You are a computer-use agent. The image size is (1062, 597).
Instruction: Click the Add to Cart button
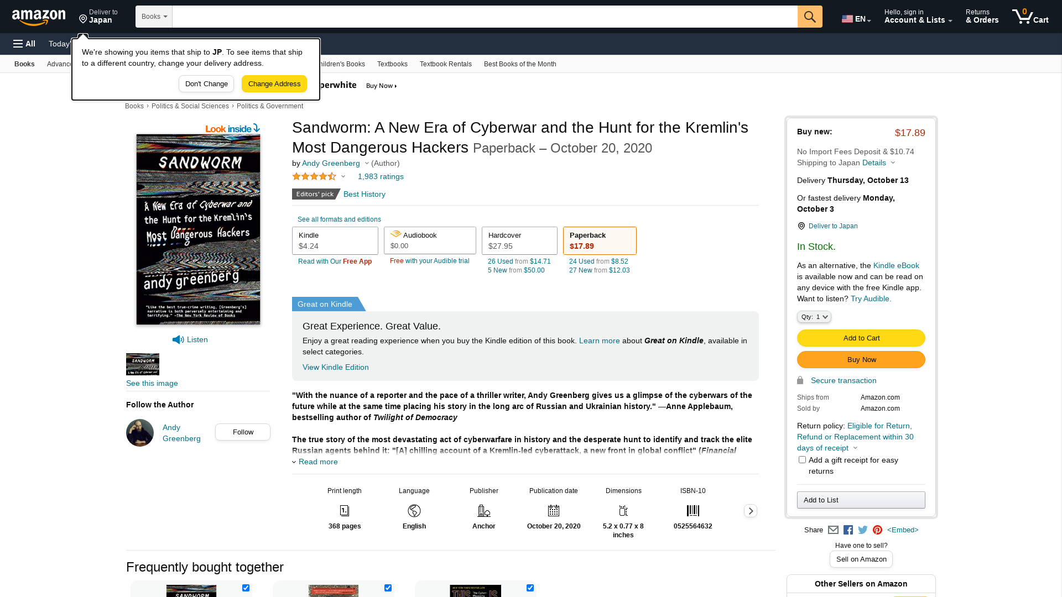click(861, 338)
